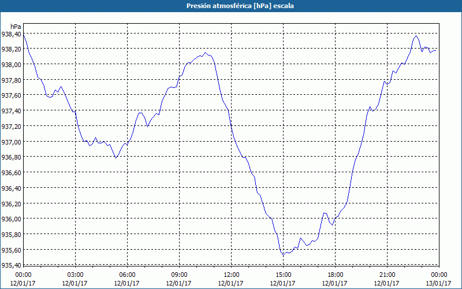Click the 936,60 y-axis value
This screenshot has width=462, height=289.
coord(11,173)
